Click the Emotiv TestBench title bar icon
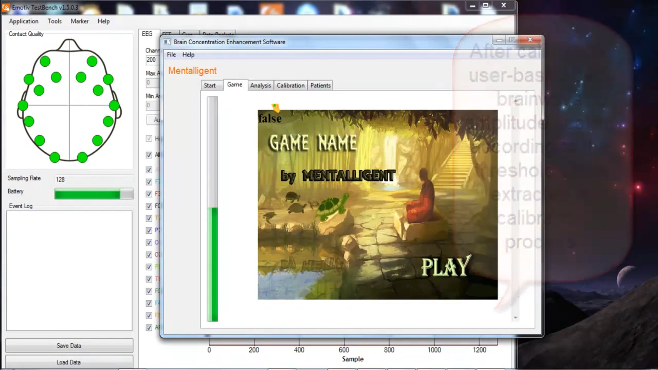Viewport: 658px width, 370px height. pos(5,7)
